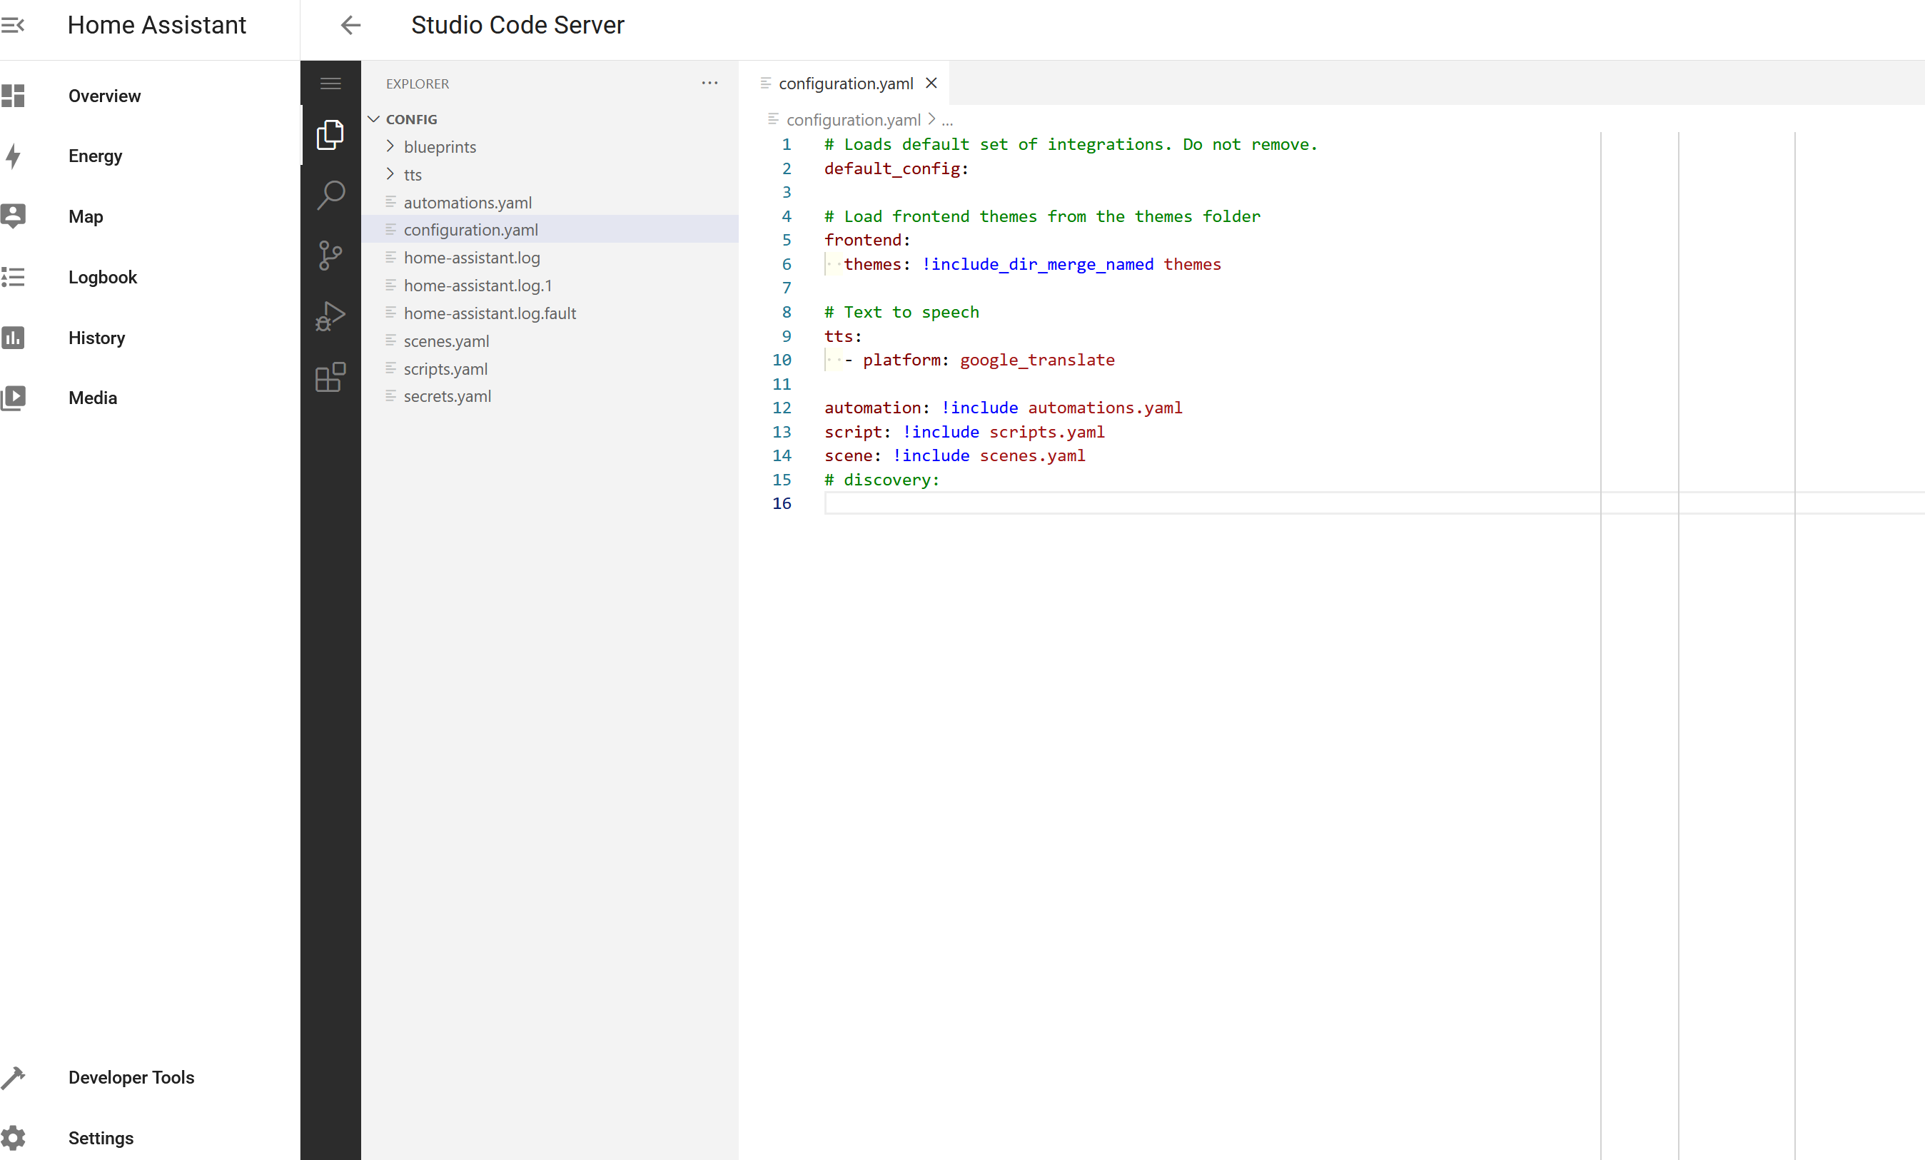Open the Search panel in the activity bar
Viewport: 1925px width, 1160px height.
click(x=330, y=194)
